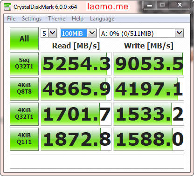Open the File menu
The width and height of the screenshot is (194, 176).
coord(11,19)
